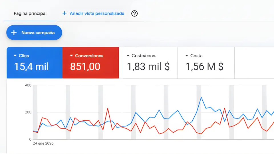Switch to the Página principal tab
Image resolution: width=274 pixels, height=154 pixels.
[x=30, y=13]
